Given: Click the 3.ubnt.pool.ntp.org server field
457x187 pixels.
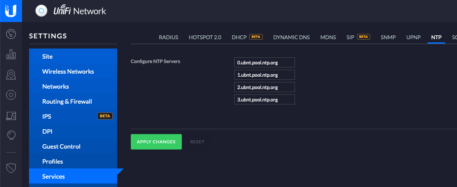Looking at the screenshot, I should tap(264, 100).
